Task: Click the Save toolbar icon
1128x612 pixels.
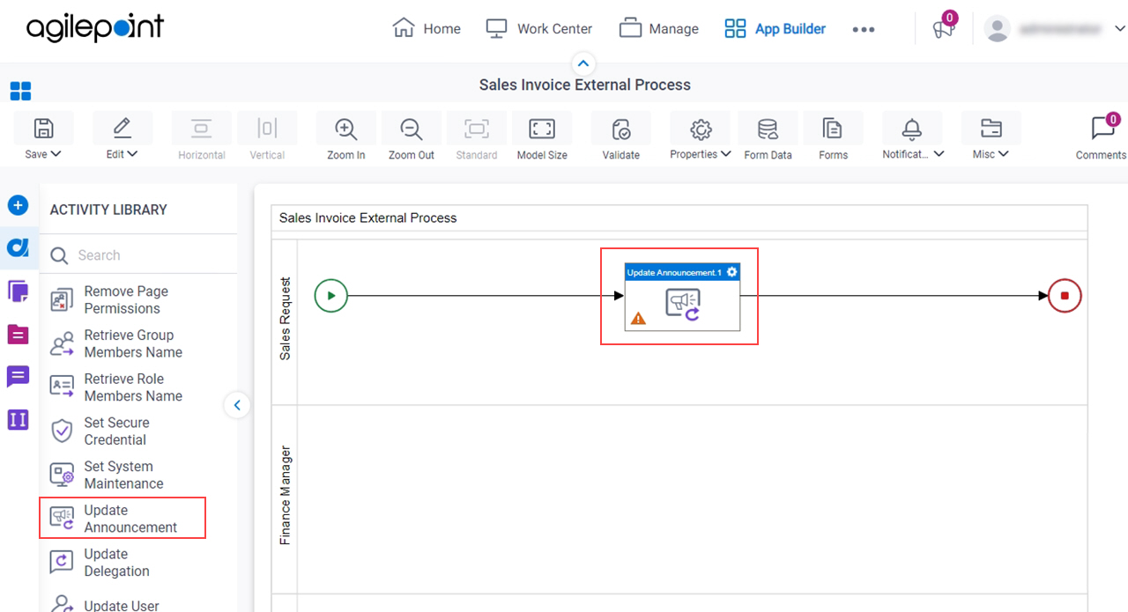Action: pos(42,129)
